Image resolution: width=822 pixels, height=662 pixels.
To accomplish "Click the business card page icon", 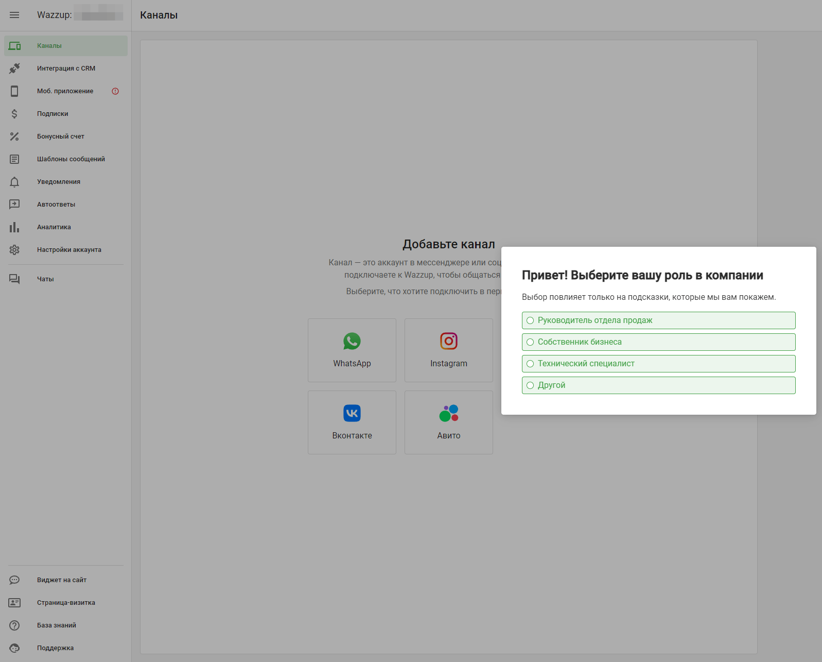I will tap(14, 603).
